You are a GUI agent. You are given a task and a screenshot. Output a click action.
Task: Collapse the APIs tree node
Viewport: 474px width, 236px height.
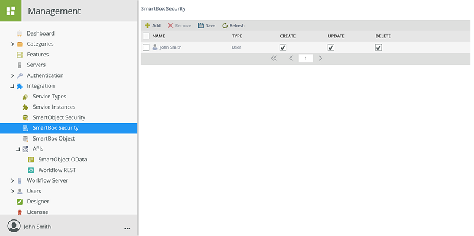[x=18, y=149]
